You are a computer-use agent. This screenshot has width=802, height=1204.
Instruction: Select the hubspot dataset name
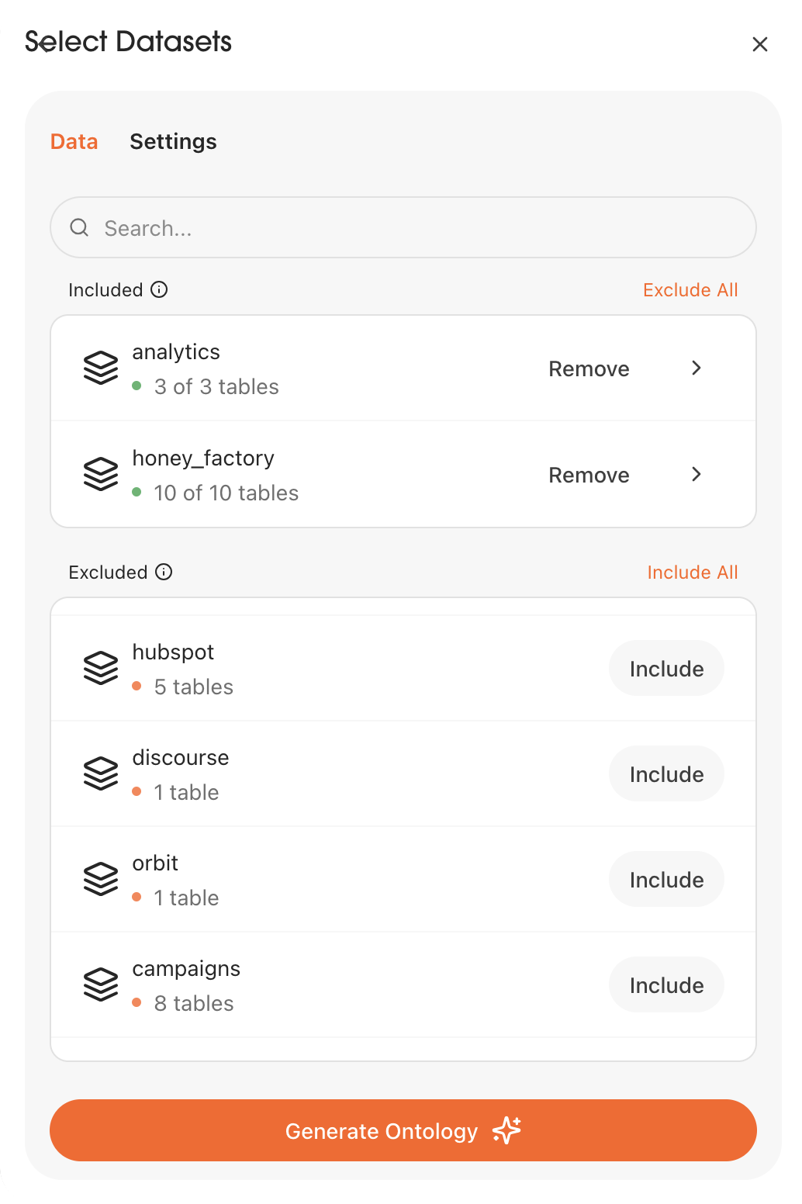pos(173,652)
